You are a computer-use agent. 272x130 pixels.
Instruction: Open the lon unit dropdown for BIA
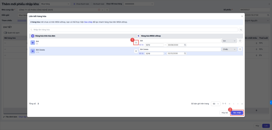pos(229,41)
